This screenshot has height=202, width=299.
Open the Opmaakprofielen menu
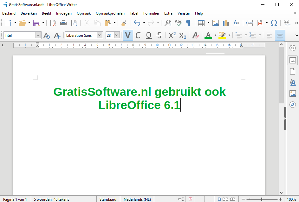pyautogui.click(x=110, y=13)
